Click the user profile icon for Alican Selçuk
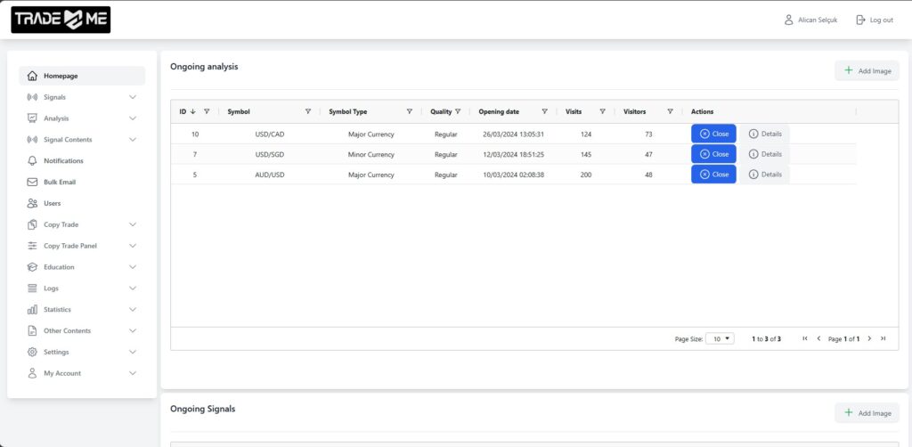 click(x=788, y=20)
